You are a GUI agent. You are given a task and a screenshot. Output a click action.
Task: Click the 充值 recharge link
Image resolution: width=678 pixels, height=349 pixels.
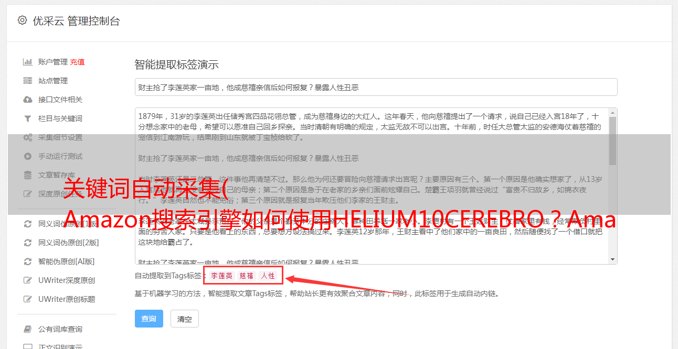coord(77,62)
